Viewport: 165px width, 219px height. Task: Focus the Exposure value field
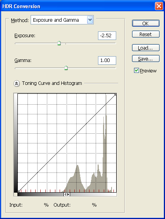click(107, 36)
